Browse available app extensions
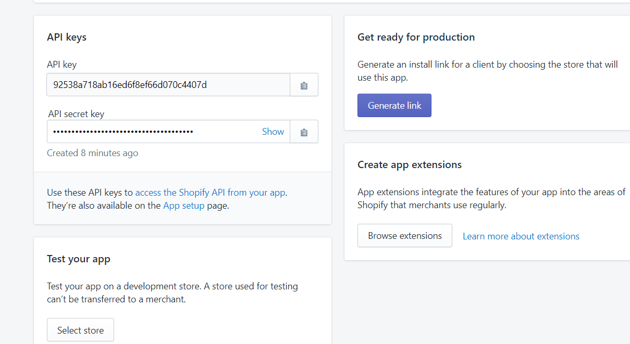The height and width of the screenshot is (344, 630). point(405,235)
